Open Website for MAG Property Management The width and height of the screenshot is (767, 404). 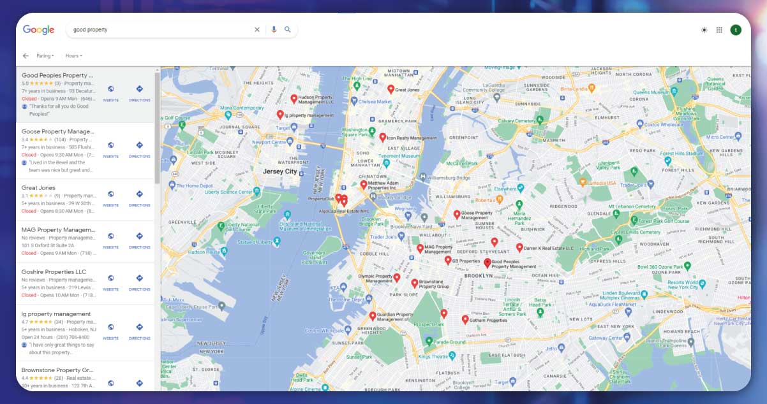pos(111,240)
